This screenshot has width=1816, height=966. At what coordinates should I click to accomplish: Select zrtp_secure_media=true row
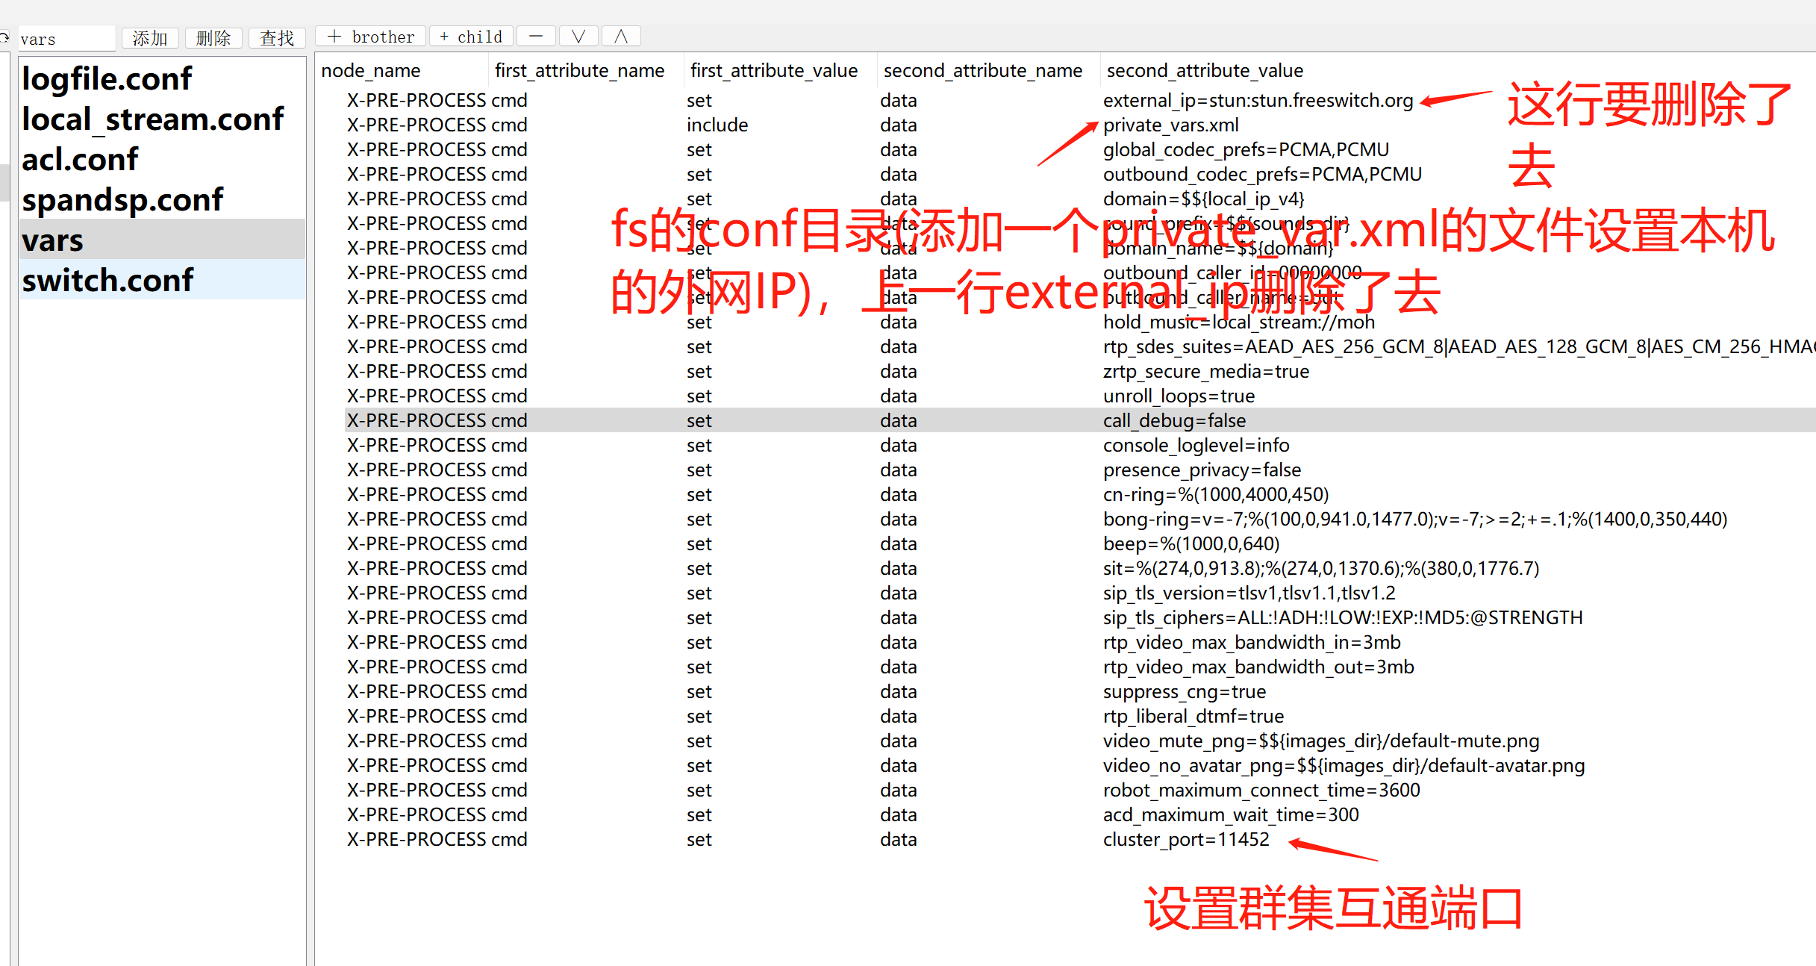tap(1206, 371)
